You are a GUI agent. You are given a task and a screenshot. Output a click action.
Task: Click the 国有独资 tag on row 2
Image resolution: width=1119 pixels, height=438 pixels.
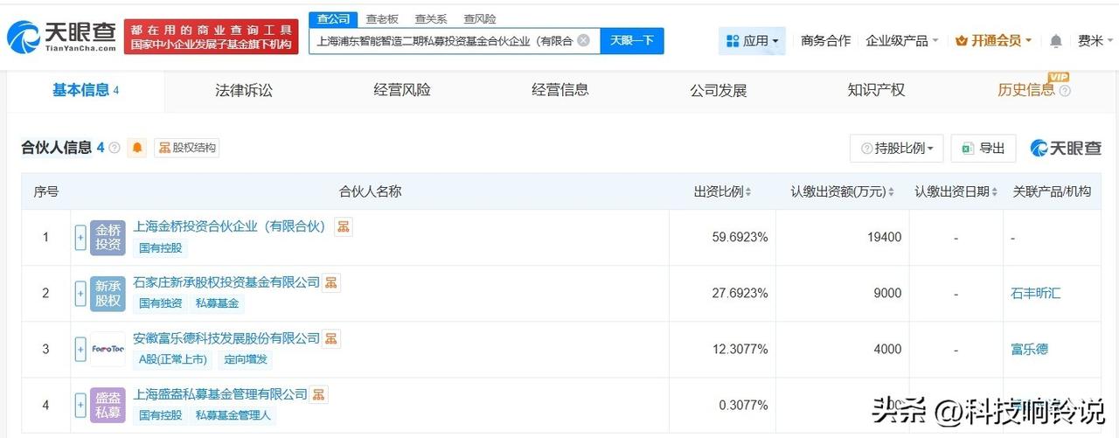[x=160, y=303]
